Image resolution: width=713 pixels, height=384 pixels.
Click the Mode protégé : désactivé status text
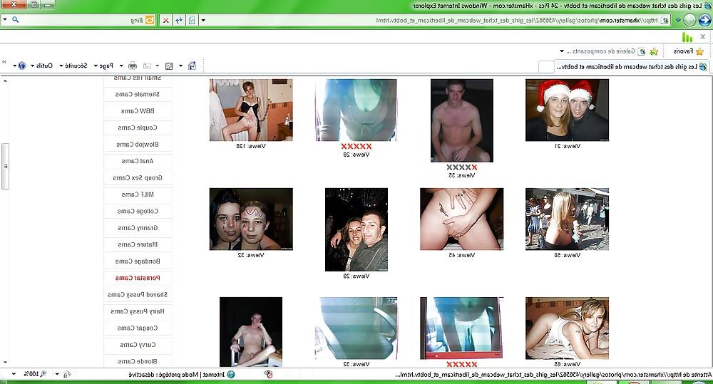click(x=164, y=375)
